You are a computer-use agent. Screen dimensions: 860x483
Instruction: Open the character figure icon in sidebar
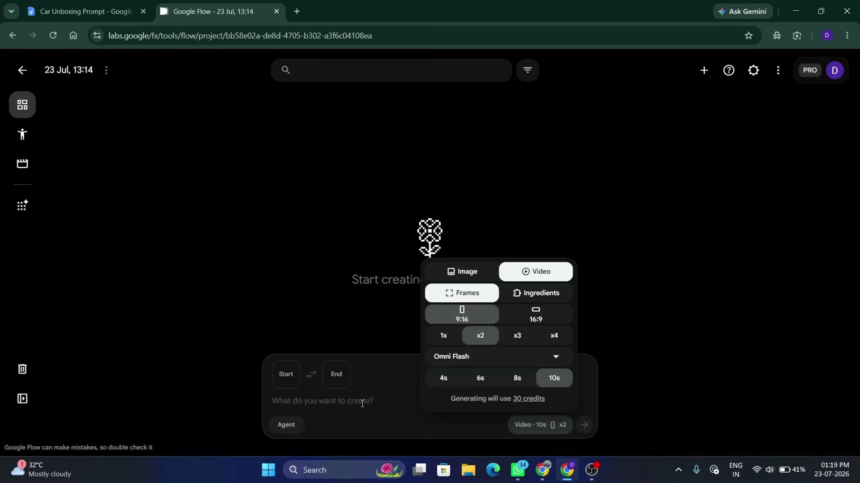(x=22, y=134)
